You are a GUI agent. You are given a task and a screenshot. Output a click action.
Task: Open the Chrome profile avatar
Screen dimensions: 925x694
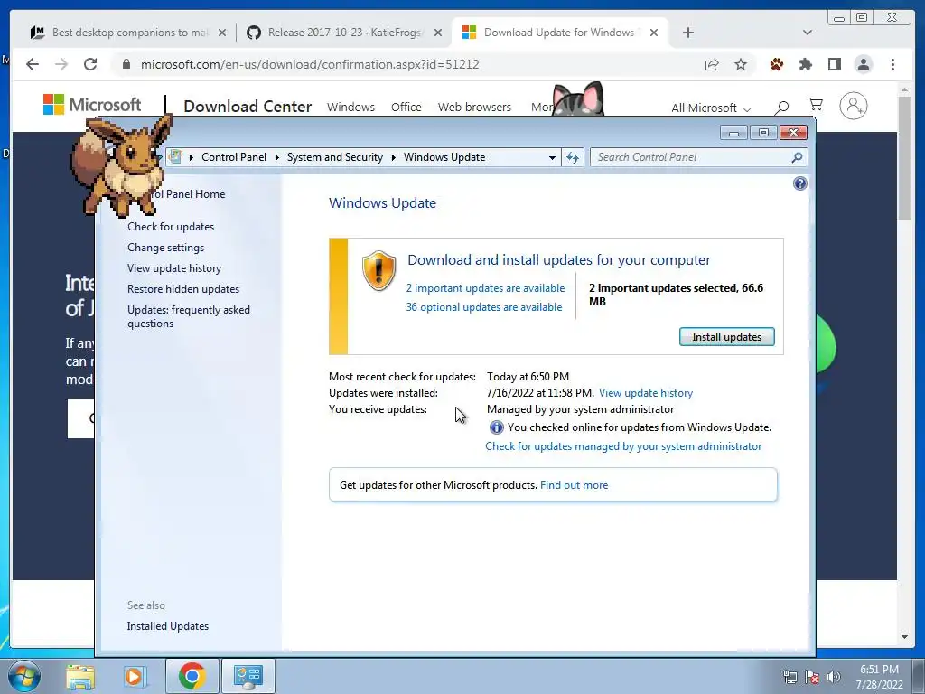tap(864, 64)
